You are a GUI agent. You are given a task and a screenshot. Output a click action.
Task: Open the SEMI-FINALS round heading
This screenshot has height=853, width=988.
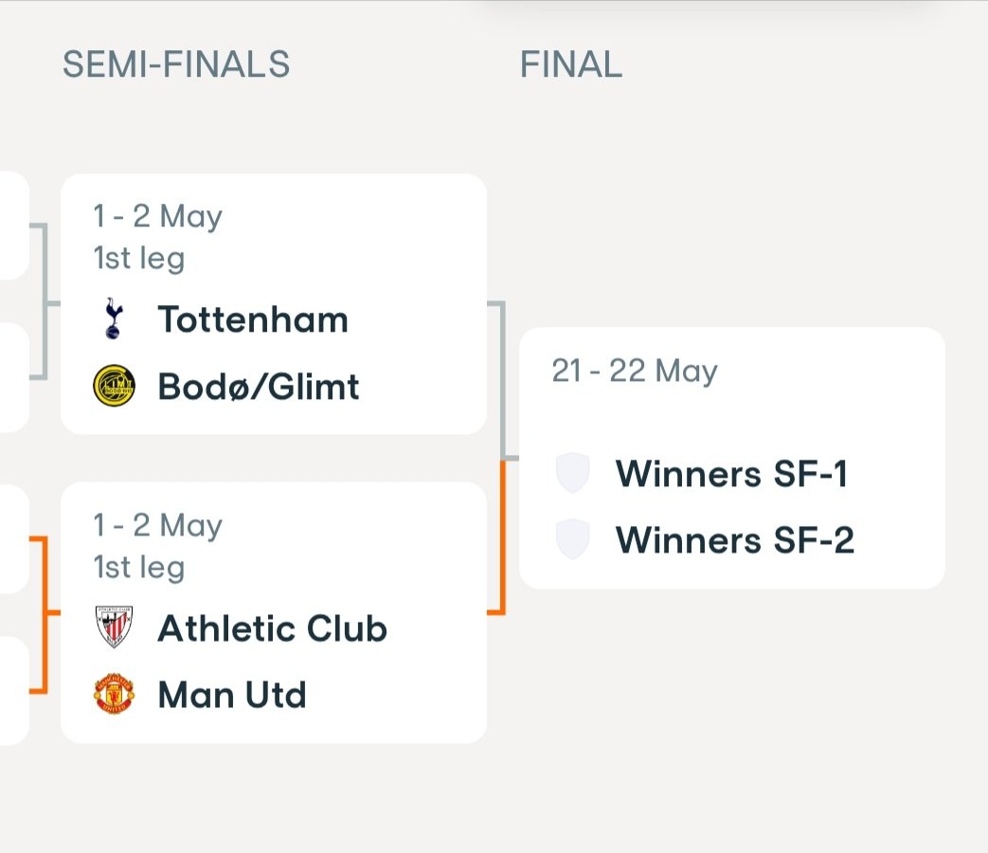pyautogui.click(x=176, y=64)
